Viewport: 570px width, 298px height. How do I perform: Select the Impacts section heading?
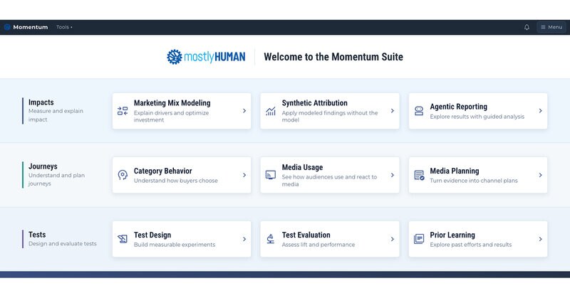pos(41,102)
